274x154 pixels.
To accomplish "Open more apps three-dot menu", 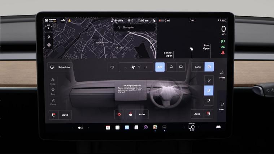I will click(x=164, y=127).
